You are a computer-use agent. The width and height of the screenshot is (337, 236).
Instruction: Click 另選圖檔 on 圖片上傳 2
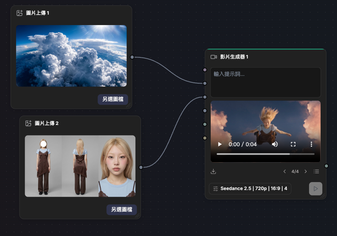point(122,210)
